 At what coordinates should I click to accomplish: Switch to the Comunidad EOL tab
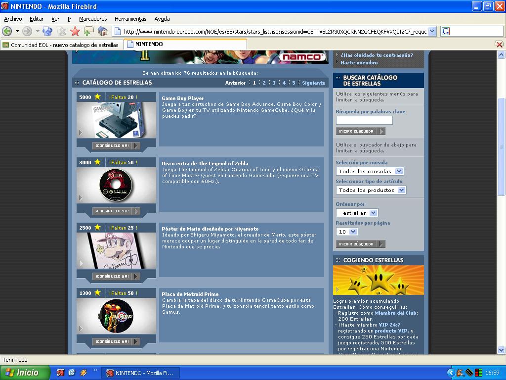pyautogui.click(x=62, y=45)
